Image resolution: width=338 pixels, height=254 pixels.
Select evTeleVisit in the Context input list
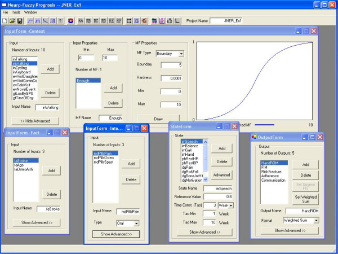(x=25, y=85)
